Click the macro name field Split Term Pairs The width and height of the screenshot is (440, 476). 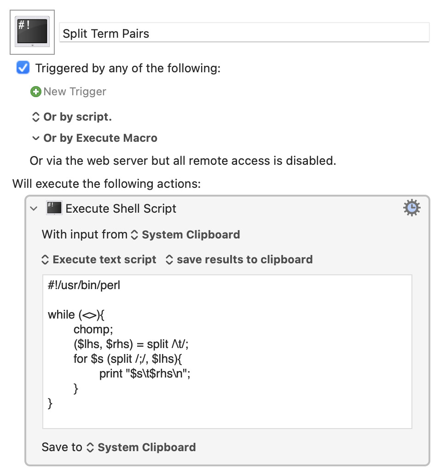pos(244,33)
